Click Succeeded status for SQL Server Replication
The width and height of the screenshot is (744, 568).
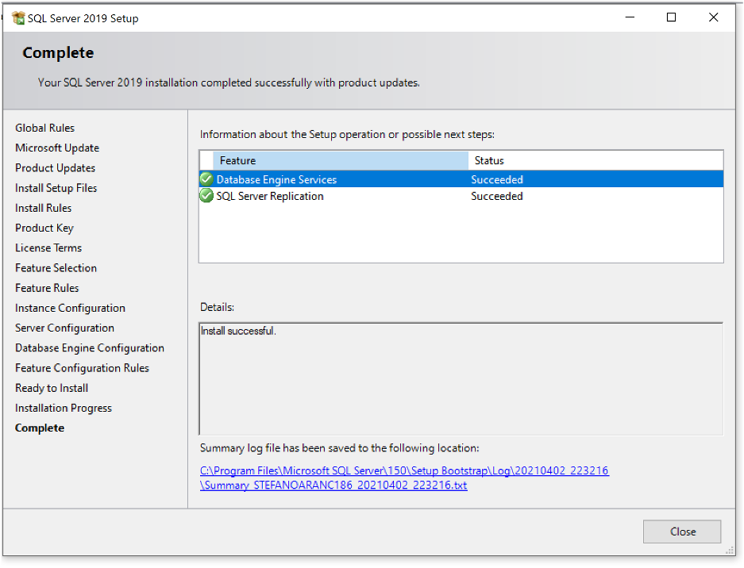point(497,196)
